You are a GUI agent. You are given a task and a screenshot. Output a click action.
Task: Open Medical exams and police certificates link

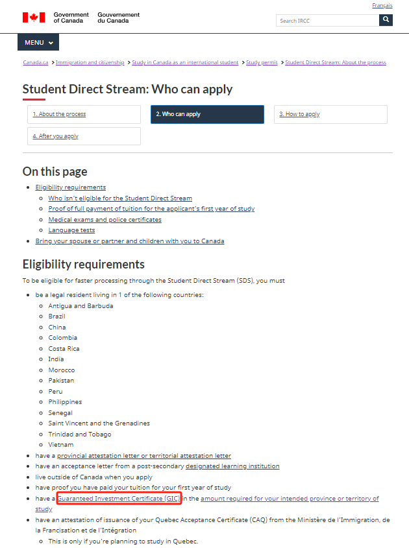click(x=105, y=219)
